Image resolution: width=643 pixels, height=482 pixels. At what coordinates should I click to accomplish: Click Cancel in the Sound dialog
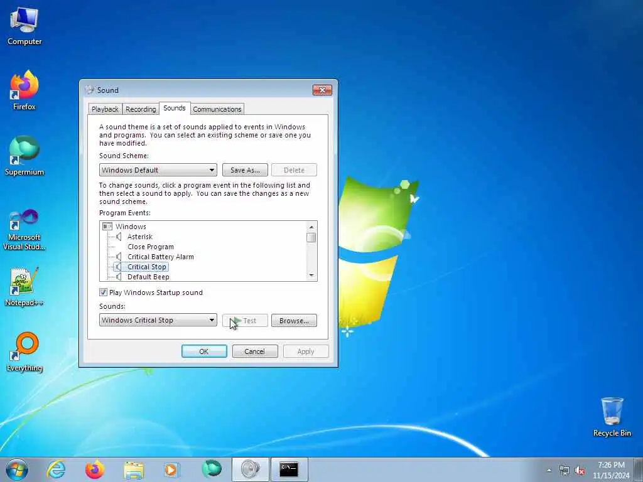coord(255,351)
